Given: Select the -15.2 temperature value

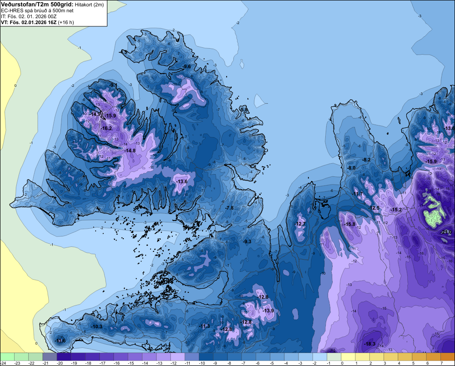Looking at the screenshot, I should tap(396, 210).
